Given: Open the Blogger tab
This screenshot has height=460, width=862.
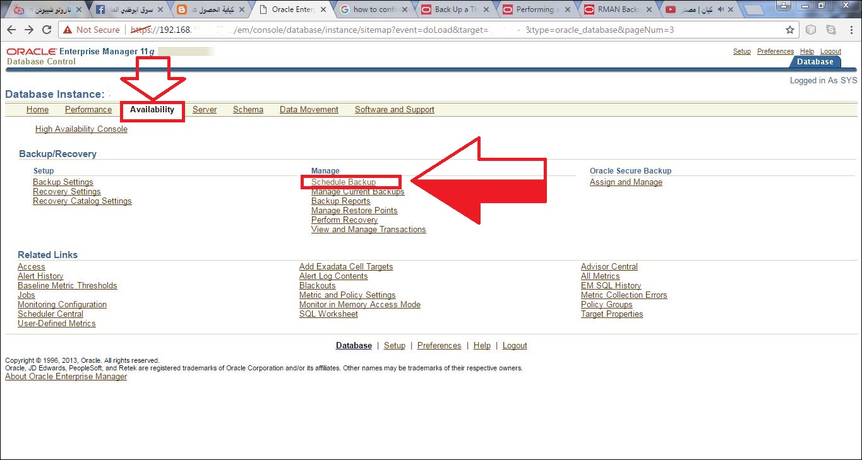Looking at the screenshot, I should (x=211, y=9).
